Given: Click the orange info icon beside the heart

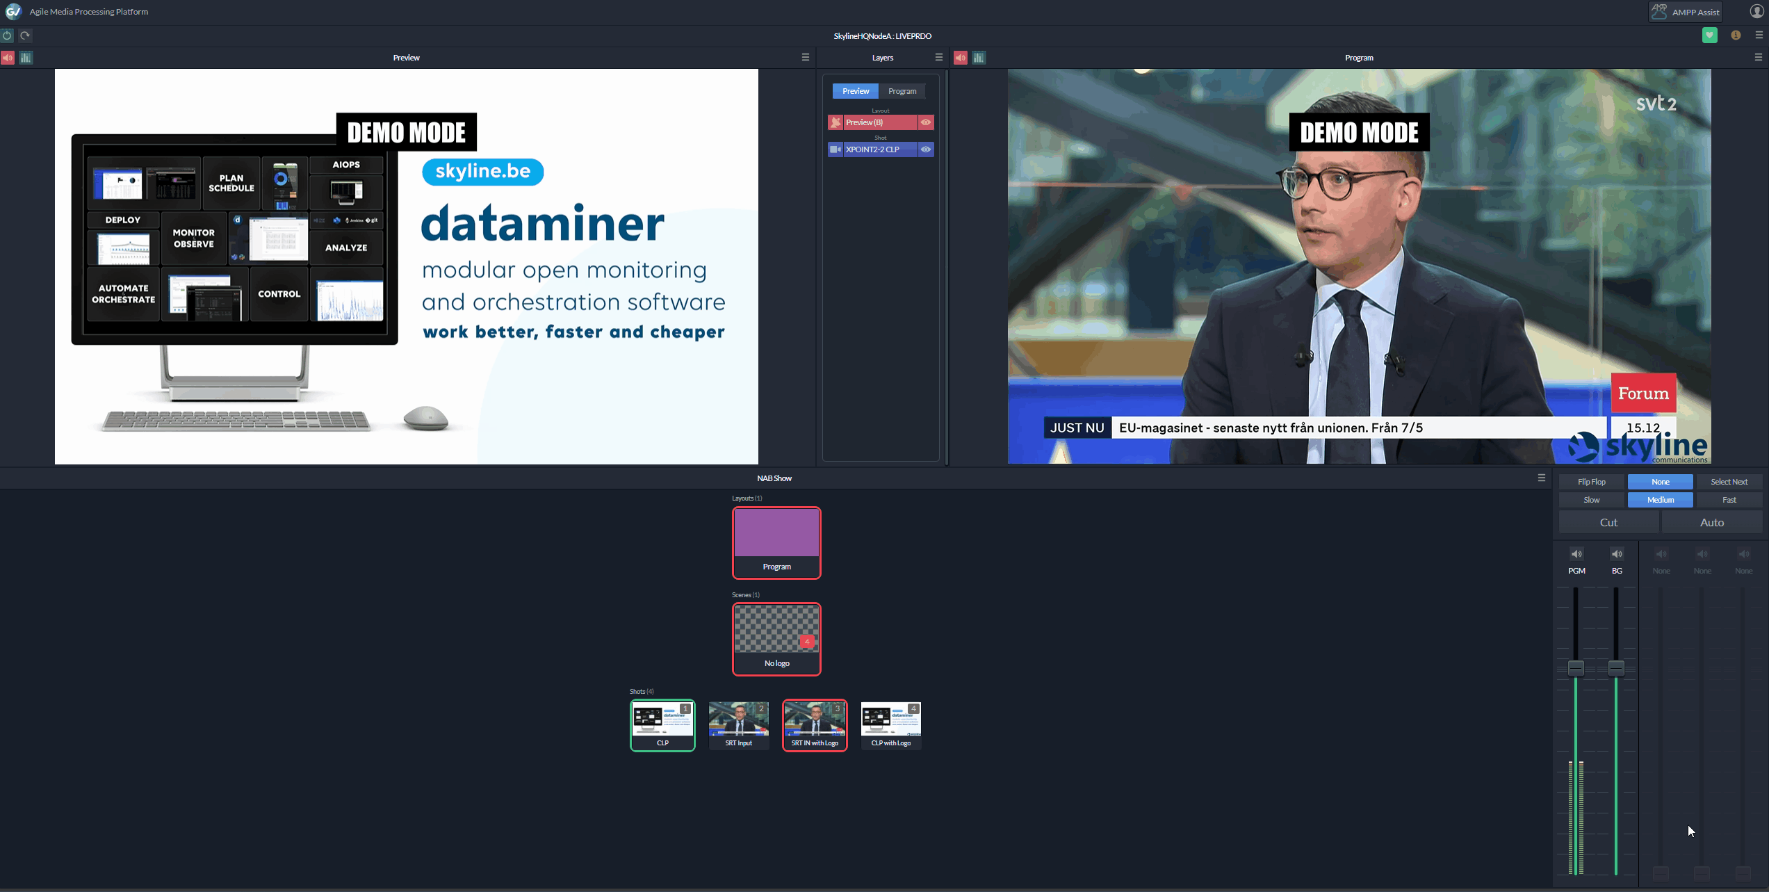Looking at the screenshot, I should pos(1736,35).
